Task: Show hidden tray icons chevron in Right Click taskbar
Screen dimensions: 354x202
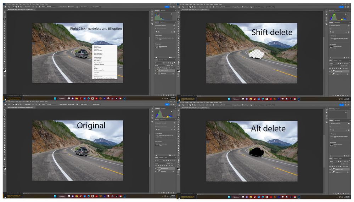Action: point(163,98)
